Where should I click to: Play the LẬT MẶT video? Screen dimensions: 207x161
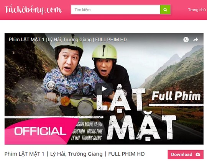(x=104, y=89)
